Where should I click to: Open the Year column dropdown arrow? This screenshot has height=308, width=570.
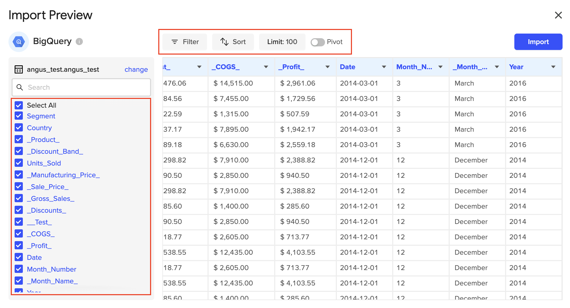pyautogui.click(x=553, y=67)
